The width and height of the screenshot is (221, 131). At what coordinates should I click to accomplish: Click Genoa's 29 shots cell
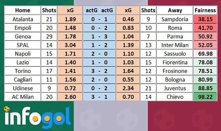pyautogui.click(x=49, y=36)
